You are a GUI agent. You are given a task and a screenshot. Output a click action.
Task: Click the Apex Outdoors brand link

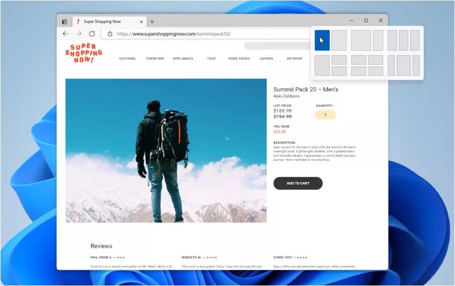click(286, 96)
